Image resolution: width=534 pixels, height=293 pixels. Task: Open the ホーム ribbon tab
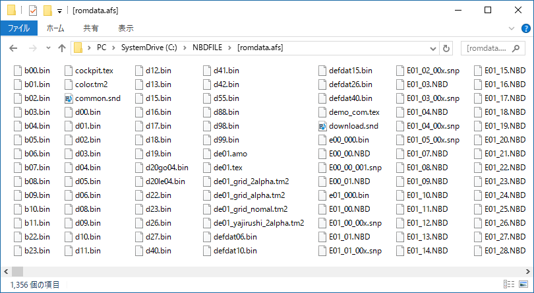[55, 28]
